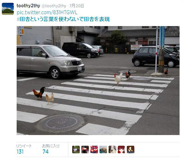Click the white rooster in the tweet photo
183x158 pixels.
tap(118, 79)
